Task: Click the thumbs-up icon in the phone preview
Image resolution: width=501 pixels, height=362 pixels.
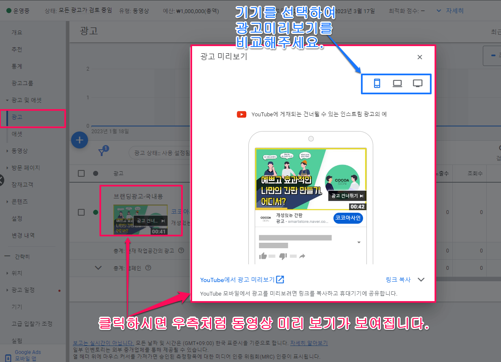Action: click(x=263, y=256)
